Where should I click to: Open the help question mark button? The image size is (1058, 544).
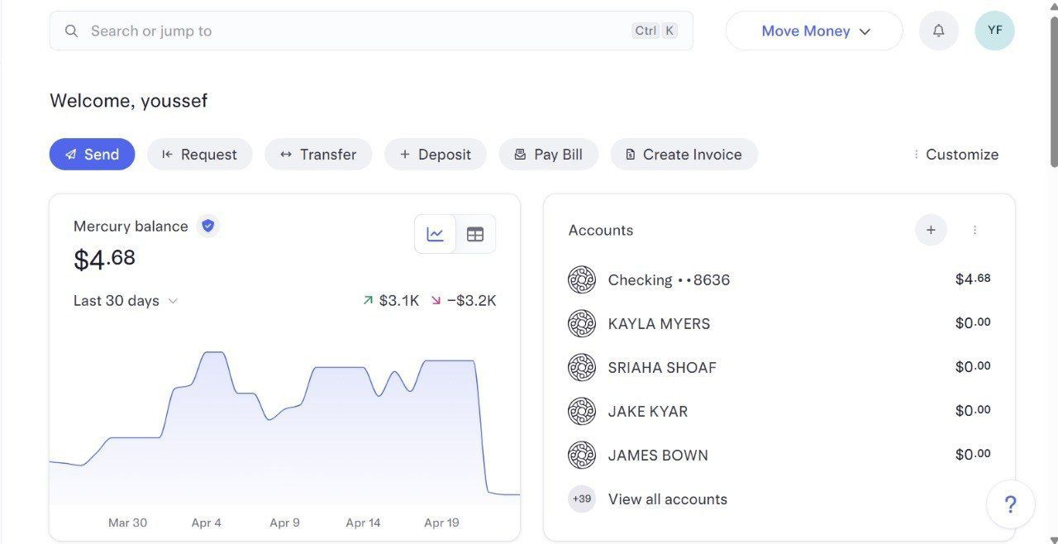[1010, 504]
